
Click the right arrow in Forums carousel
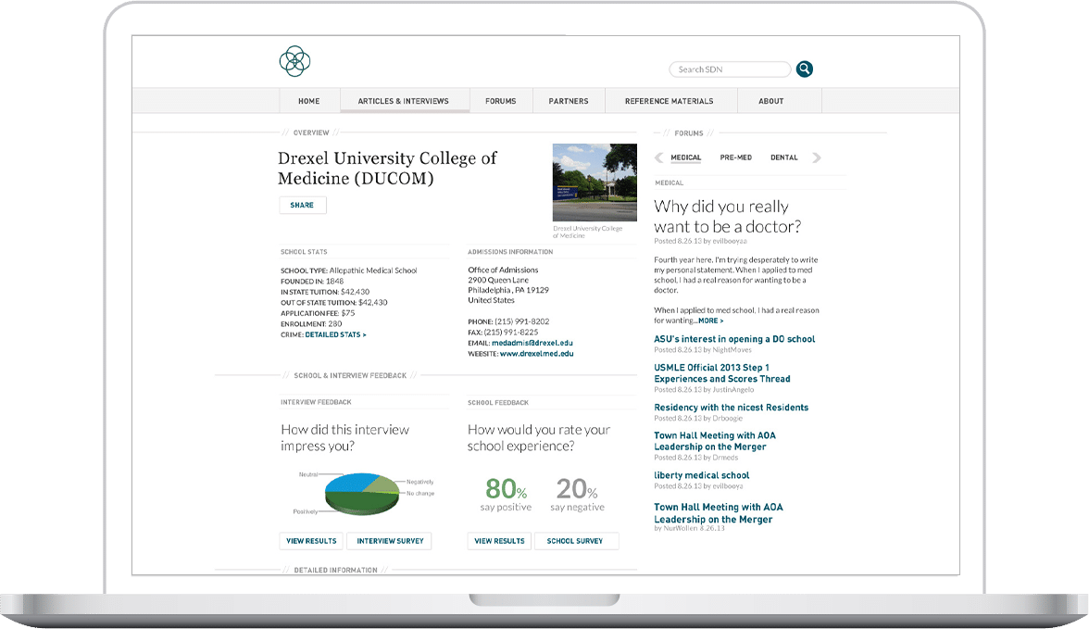[x=816, y=158]
